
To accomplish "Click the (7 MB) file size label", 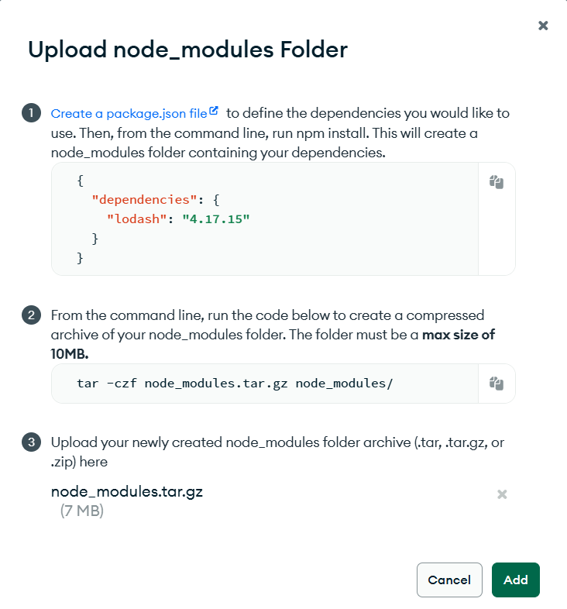I will coord(82,511).
